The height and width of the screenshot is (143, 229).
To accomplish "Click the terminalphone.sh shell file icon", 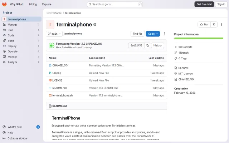I will pos(50,95).
